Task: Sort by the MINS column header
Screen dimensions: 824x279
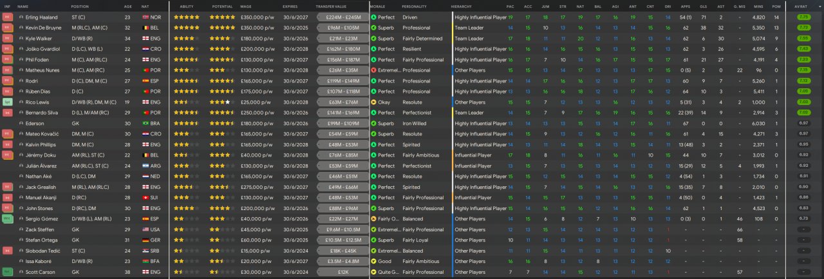Action: (759, 6)
